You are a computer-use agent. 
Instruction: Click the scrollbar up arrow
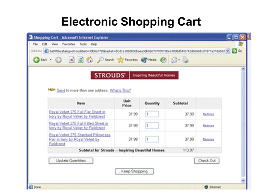point(243,69)
